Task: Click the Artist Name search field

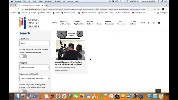Action: pyautogui.click(x=34, y=43)
